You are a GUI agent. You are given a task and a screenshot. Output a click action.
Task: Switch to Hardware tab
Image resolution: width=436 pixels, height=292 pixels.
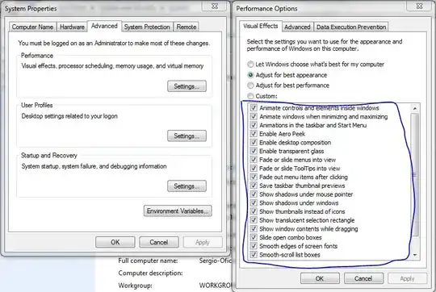[x=72, y=27]
